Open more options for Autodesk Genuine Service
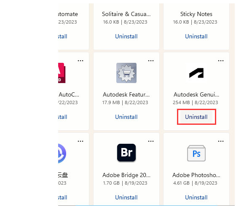Image resolution: width=236 pixels, height=207 pixels. pyautogui.click(x=221, y=61)
